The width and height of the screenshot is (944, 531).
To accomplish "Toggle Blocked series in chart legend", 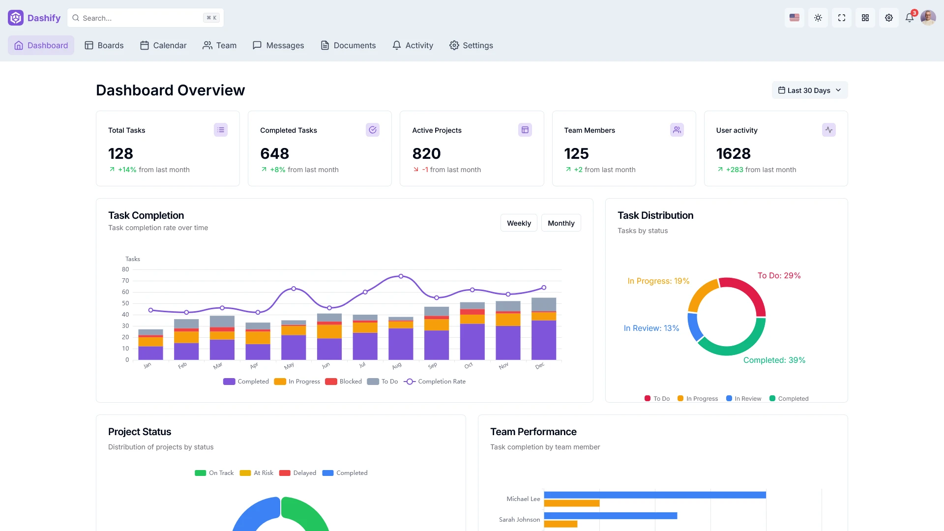I will tap(343, 382).
